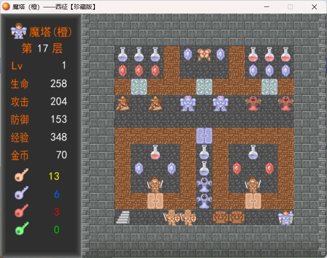The height and width of the screenshot is (258, 327).
Task: Click the red key count 3
Action: point(57,212)
